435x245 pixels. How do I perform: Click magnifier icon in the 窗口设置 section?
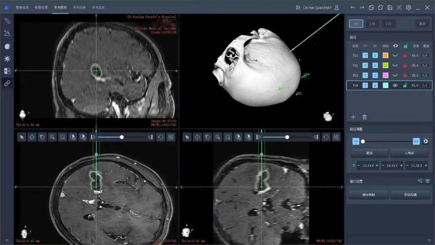pyautogui.click(x=420, y=181)
